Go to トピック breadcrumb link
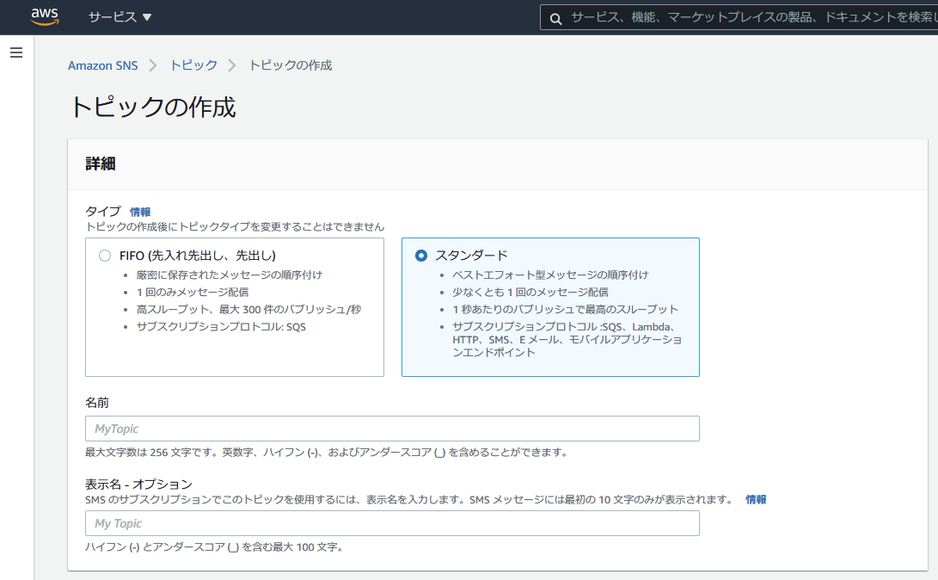The image size is (938, 580). coord(193,65)
